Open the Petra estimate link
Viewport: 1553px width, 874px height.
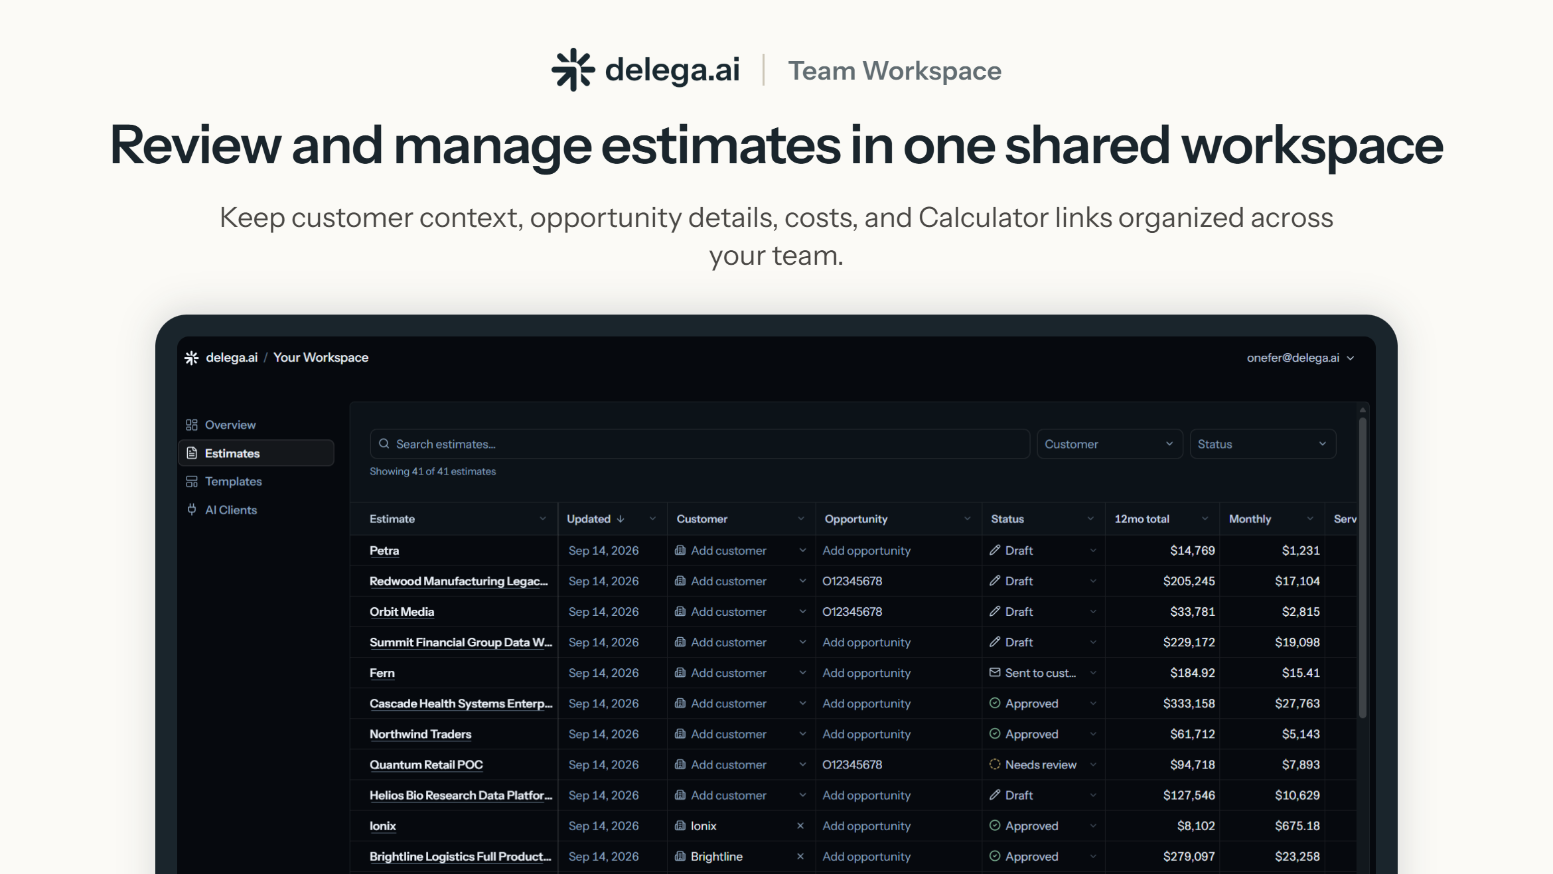[384, 550]
